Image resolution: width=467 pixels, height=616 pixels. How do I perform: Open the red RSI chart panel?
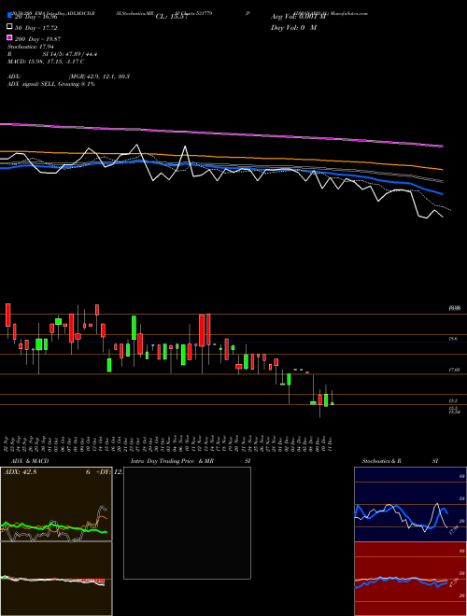[x=410, y=579]
